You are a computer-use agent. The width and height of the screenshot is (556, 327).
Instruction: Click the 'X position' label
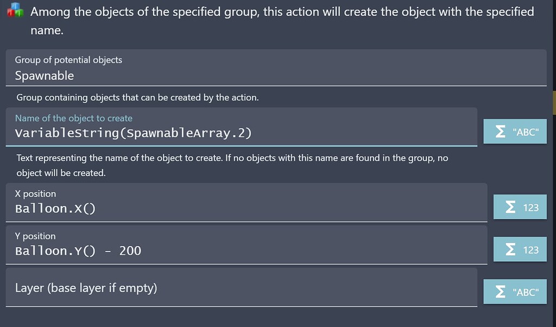(35, 193)
